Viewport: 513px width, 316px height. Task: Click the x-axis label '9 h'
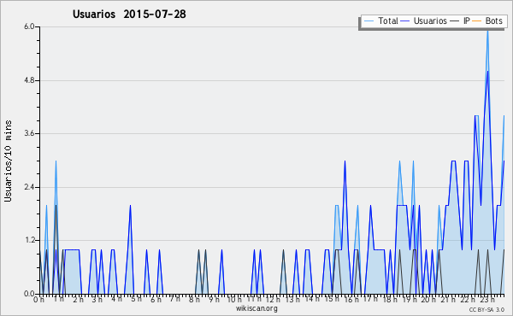tap(215, 300)
